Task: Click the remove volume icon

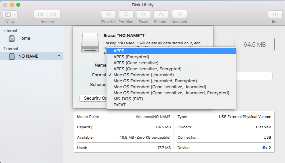Action: click(54, 14)
